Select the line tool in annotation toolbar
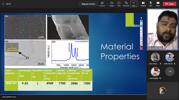 (141, 28)
